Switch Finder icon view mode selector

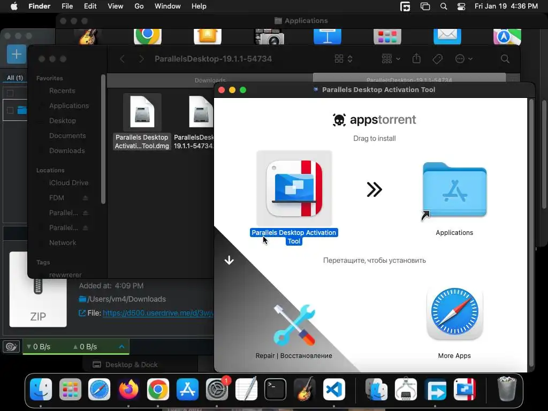point(344,59)
